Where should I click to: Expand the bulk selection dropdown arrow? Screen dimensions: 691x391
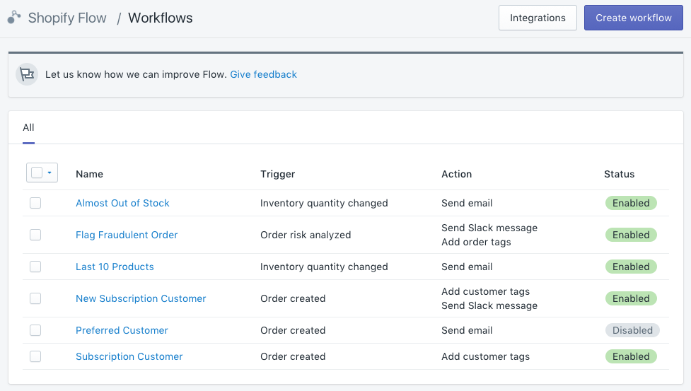click(x=50, y=173)
